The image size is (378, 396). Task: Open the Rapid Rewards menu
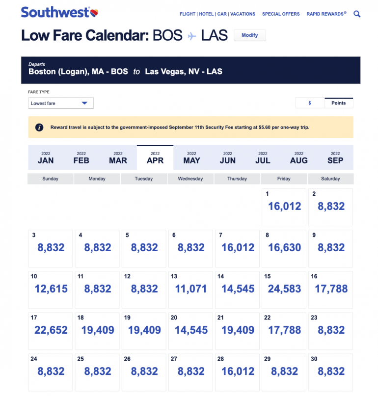pos(326,14)
